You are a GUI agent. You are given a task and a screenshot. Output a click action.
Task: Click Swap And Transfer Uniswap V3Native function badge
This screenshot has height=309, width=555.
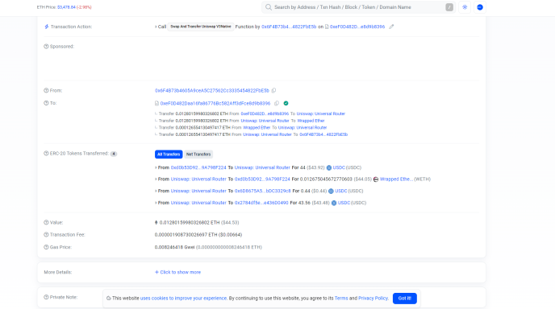click(201, 27)
